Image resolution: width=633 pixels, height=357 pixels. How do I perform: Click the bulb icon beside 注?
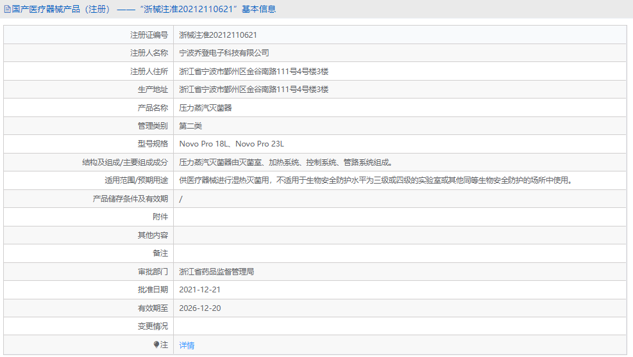(x=156, y=344)
